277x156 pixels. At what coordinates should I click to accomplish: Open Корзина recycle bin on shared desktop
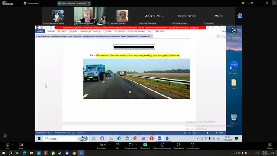pyautogui.click(x=234, y=119)
